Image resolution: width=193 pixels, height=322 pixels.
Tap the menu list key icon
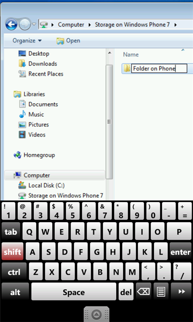coord(161,291)
